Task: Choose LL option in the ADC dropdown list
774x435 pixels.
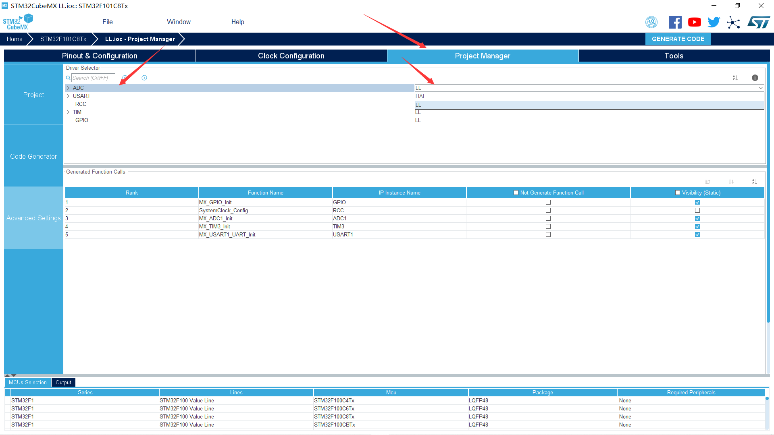Action: click(589, 105)
